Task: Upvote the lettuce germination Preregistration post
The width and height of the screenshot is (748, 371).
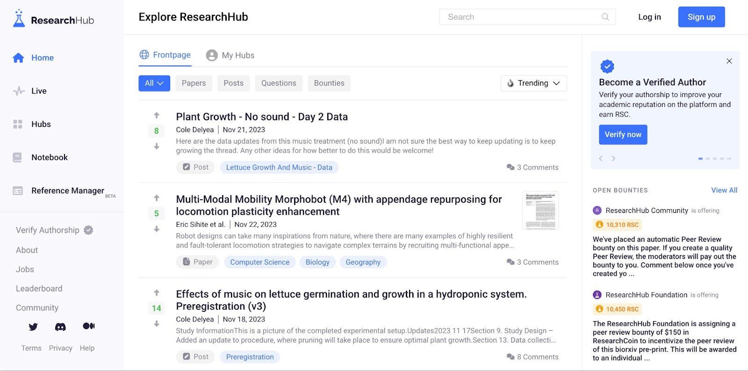Action: coord(157,293)
